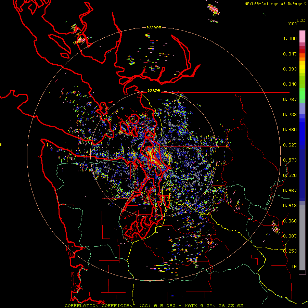This screenshot has height=308, width=308.
Task: Select the 0.733 scale value
Action: tap(290, 115)
